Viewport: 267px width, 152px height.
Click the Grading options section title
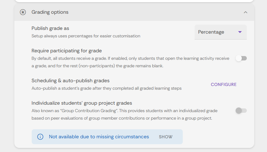(x=50, y=12)
